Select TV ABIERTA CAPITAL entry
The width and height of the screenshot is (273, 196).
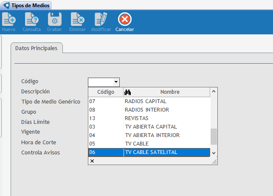tap(151, 127)
